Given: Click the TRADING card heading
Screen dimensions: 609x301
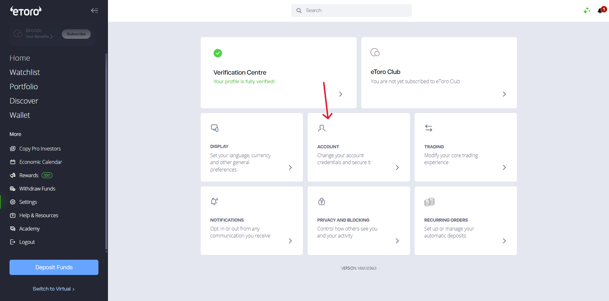Looking at the screenshot, I should tap(434, 147).
